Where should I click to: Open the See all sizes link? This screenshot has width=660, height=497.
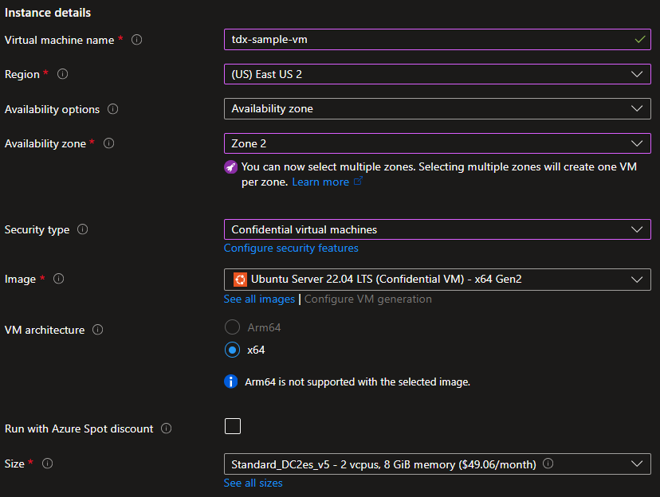tap(253, 483)
